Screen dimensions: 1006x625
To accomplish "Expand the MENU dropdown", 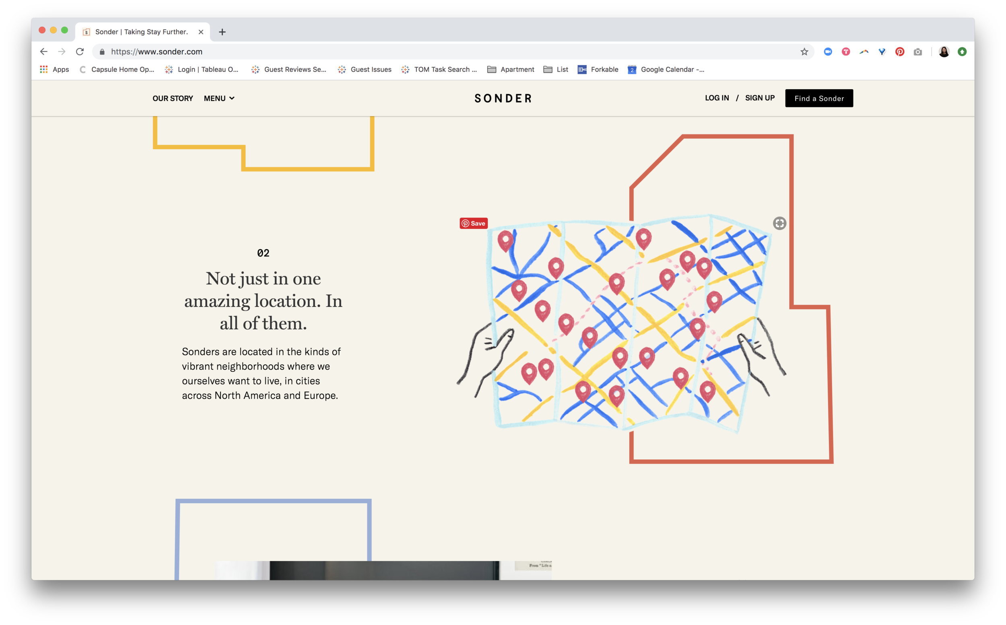I will pyautogui.click(x=219, y=99).
